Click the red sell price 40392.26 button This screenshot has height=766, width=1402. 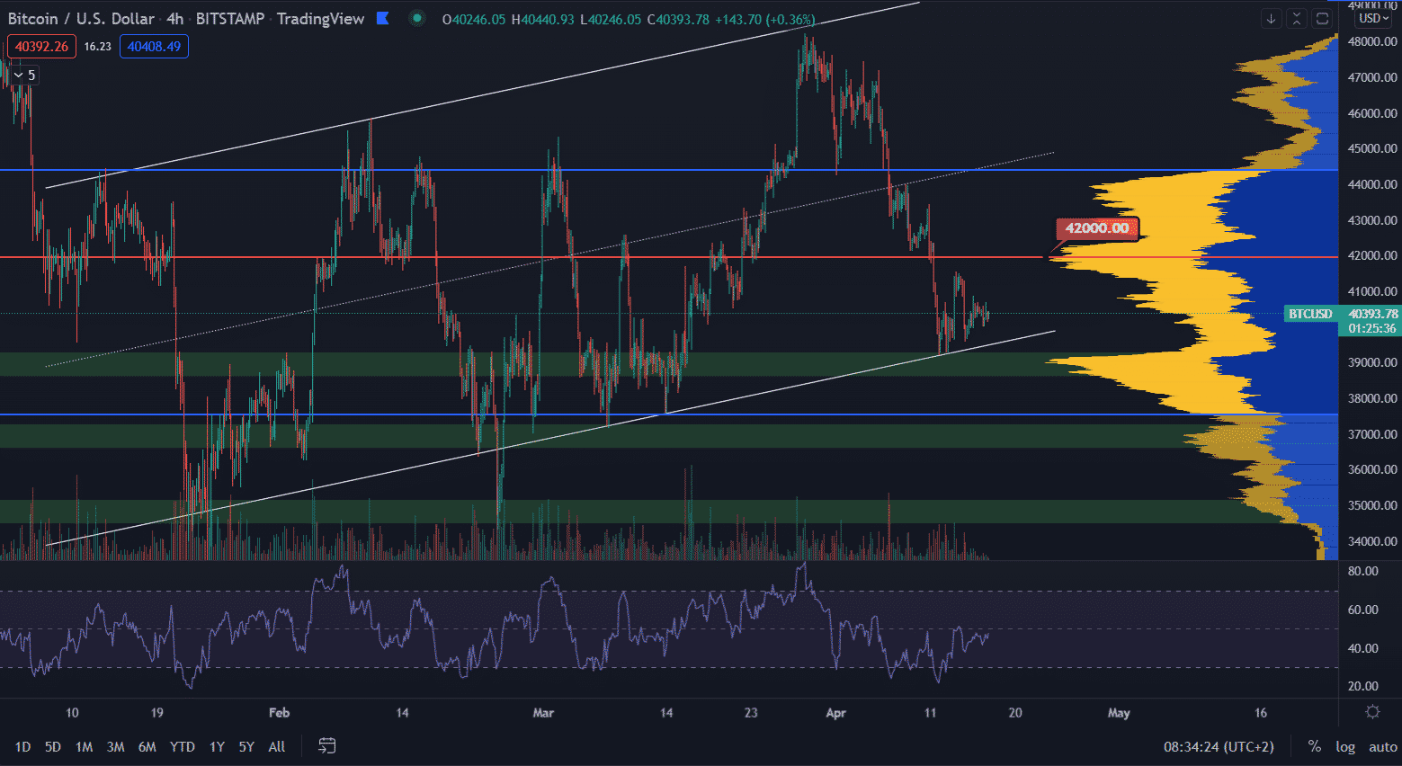click(x=41, y=47)
